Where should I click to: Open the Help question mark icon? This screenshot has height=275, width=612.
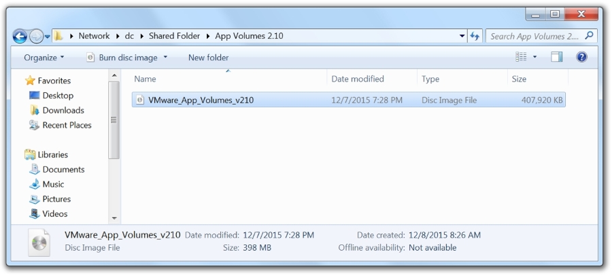click(x=581, y=57)
